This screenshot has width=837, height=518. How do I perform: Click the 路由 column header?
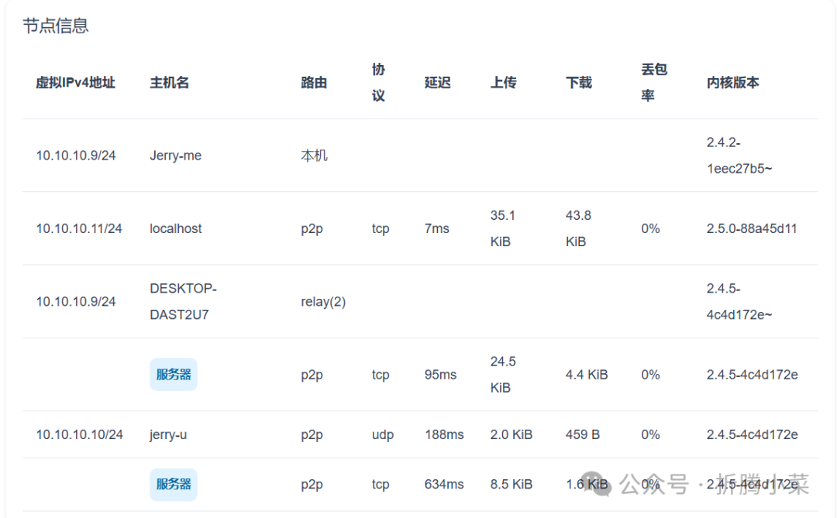pos(314,83)
